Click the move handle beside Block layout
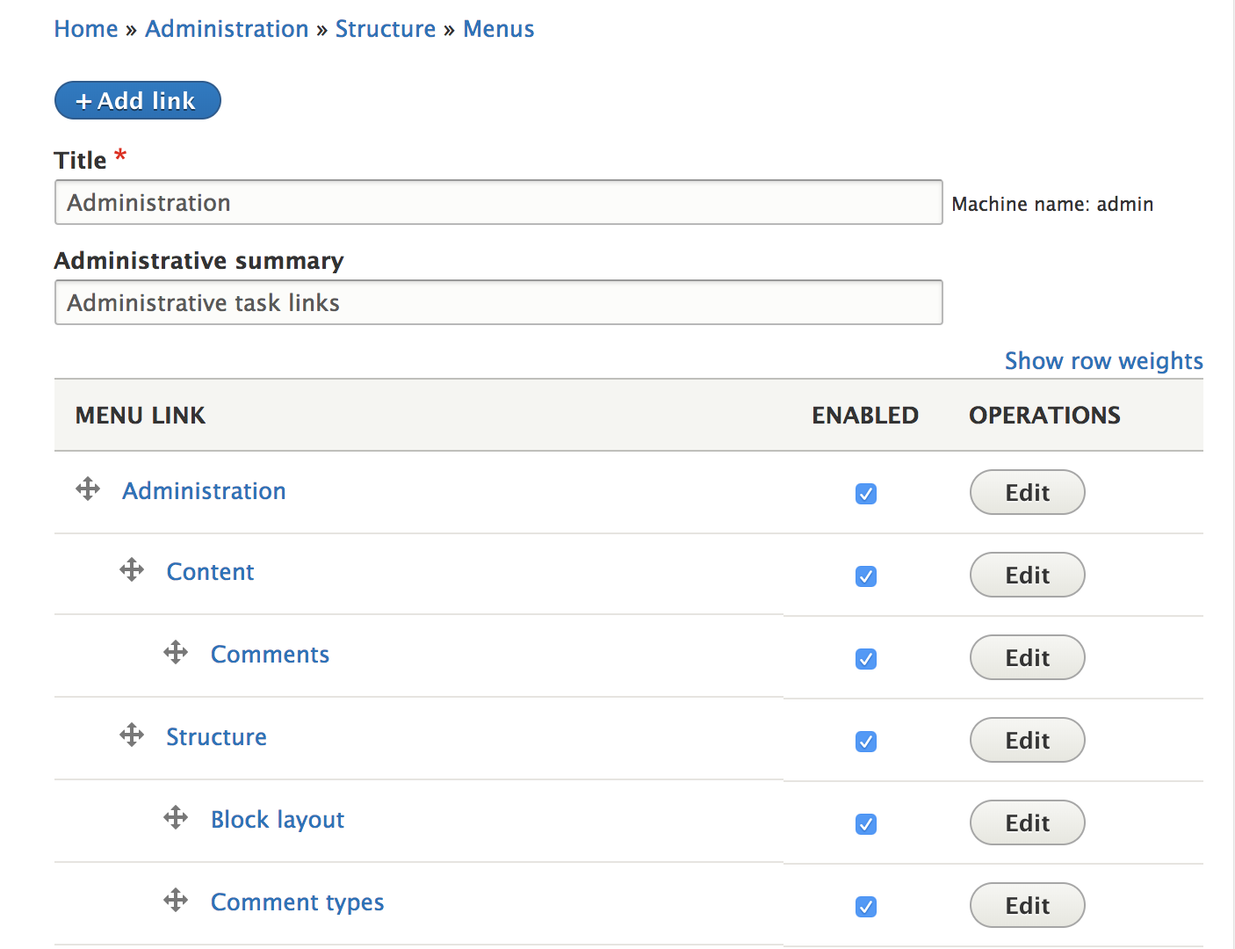Image resolution: width=1235 pixels, height=949 pixels. [176, 817]
